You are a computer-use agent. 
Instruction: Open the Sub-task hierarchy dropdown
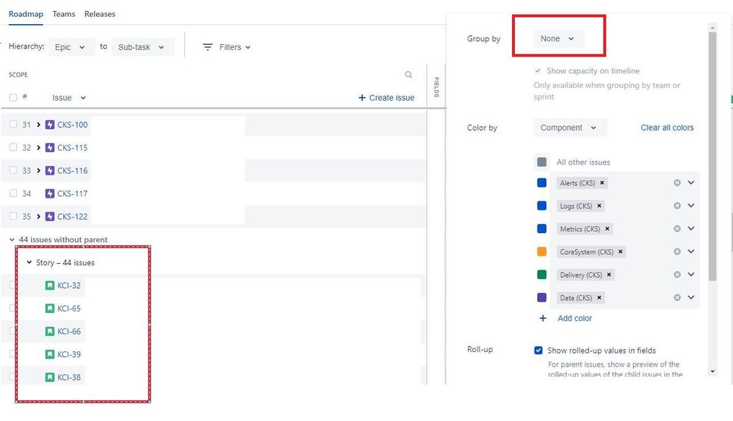(x=142, y=47)
